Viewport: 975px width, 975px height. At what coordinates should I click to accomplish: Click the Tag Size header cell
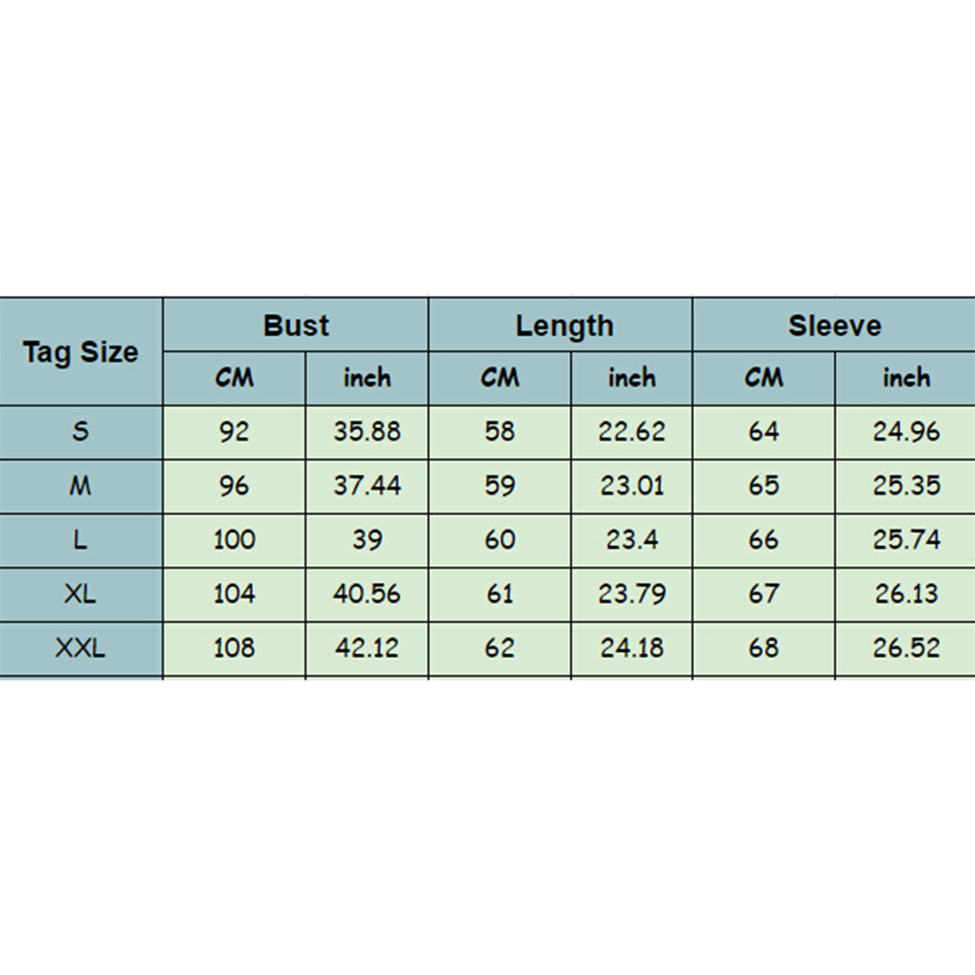[x=81, y=352]
